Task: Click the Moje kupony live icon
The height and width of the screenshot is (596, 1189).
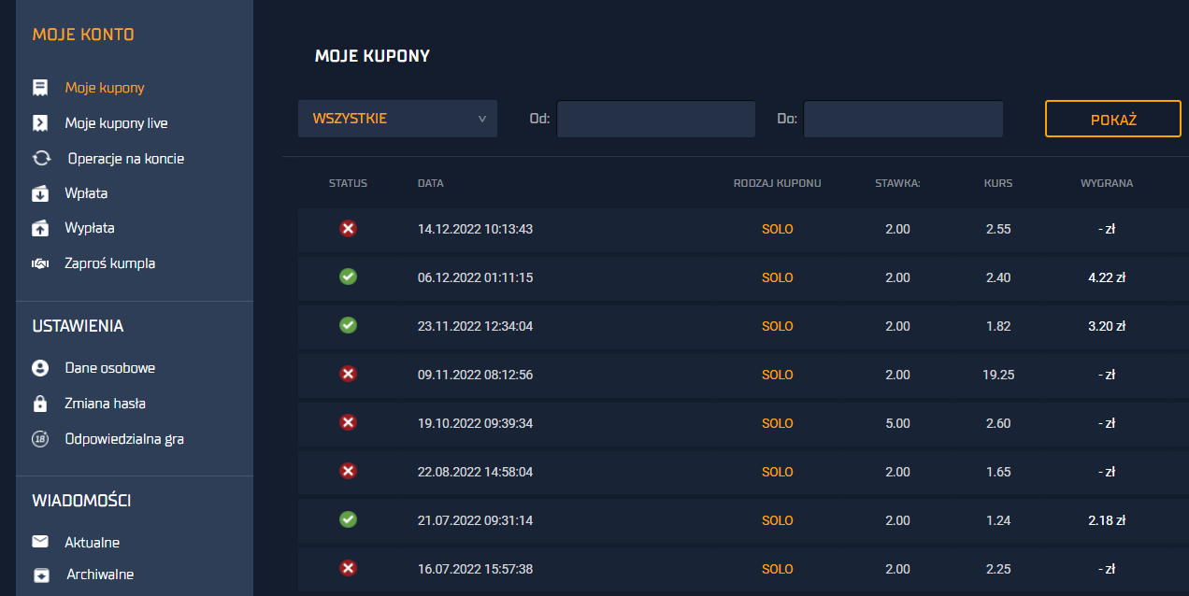Action: [x=40, y=123]
